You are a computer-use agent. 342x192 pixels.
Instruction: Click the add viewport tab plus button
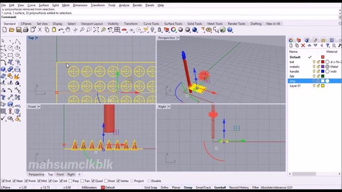80,174
